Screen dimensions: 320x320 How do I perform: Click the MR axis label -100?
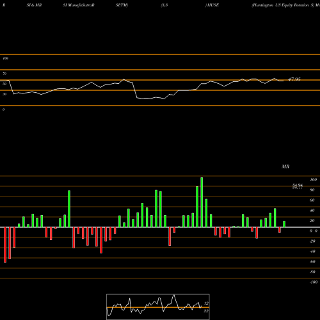[314, 282]
